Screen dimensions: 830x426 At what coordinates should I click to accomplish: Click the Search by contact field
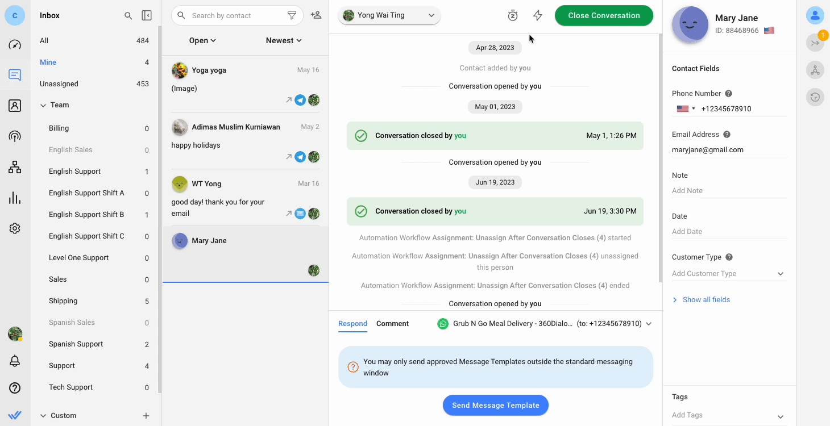pyautogui.click(x=238, y=15)
